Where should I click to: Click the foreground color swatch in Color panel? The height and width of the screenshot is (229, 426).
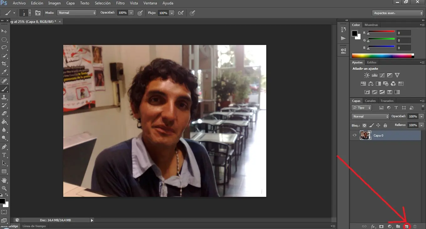pyautogui.click(x=355, y=33)
